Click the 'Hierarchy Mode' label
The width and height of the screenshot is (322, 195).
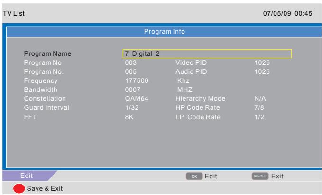point(201,99)
